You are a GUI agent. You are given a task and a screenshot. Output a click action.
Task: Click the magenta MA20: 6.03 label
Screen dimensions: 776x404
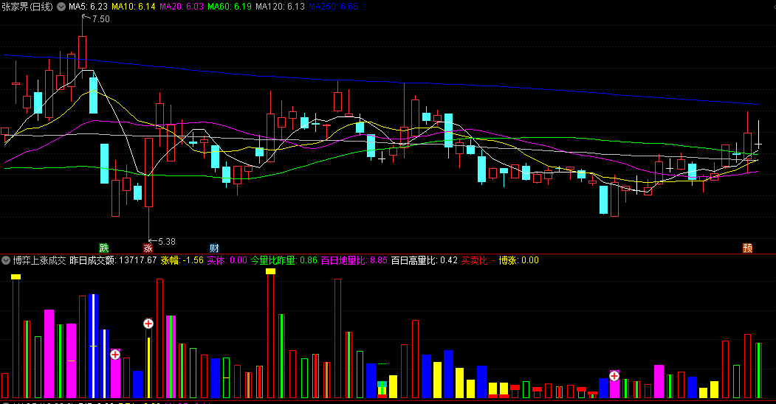coord(181,7)
